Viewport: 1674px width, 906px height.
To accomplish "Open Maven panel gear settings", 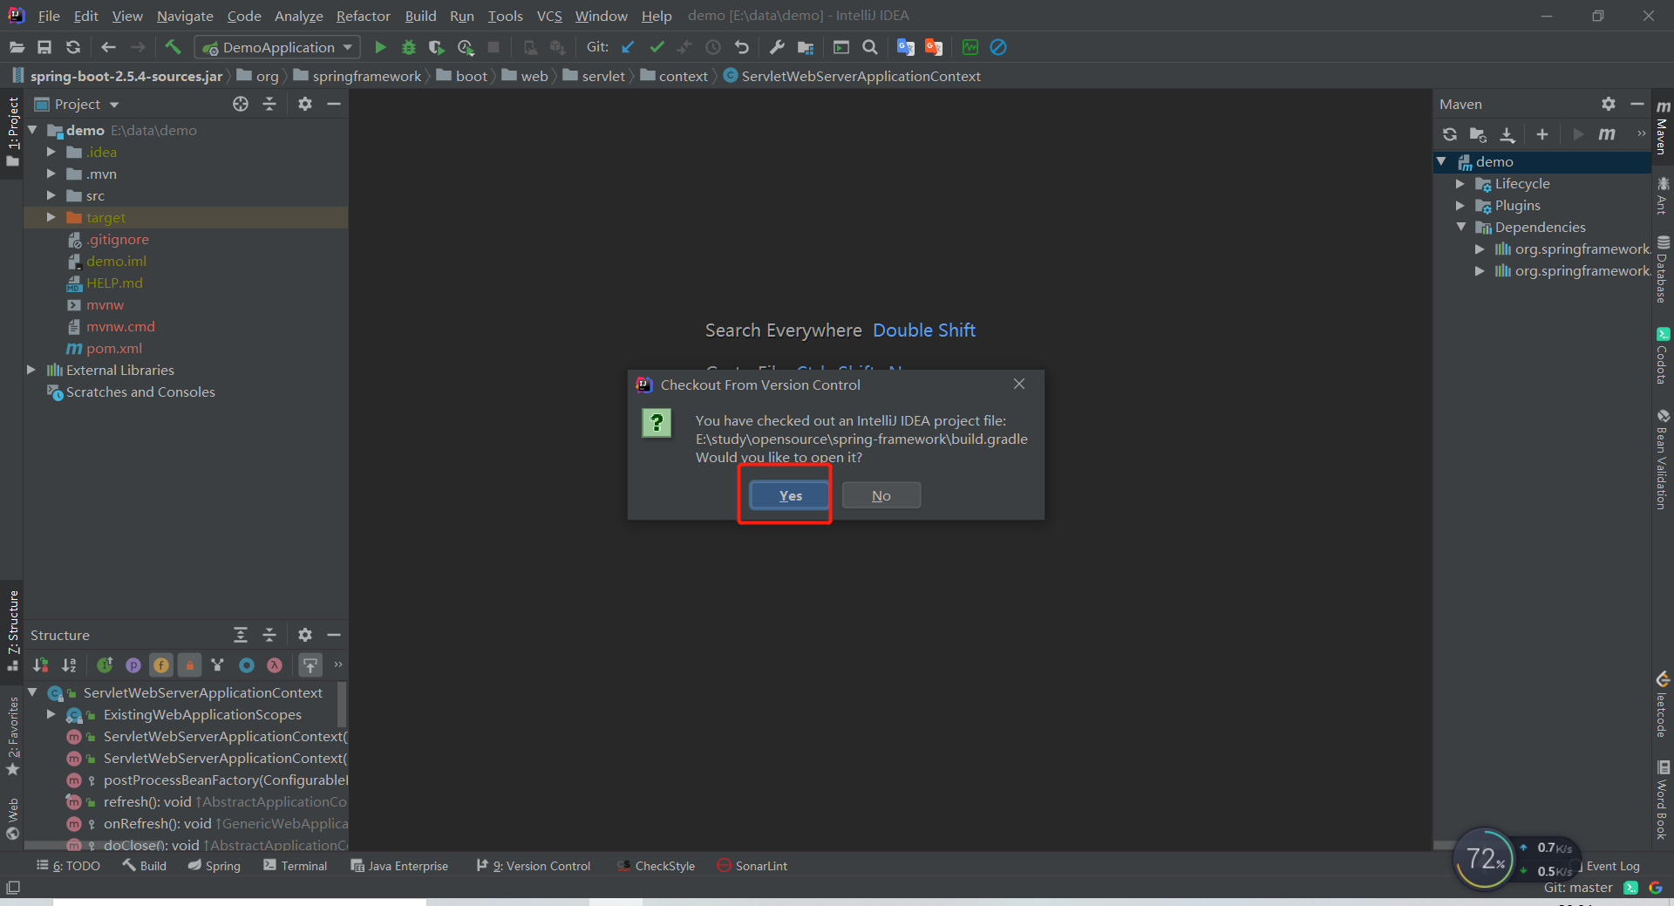I will pos(1608,104).
